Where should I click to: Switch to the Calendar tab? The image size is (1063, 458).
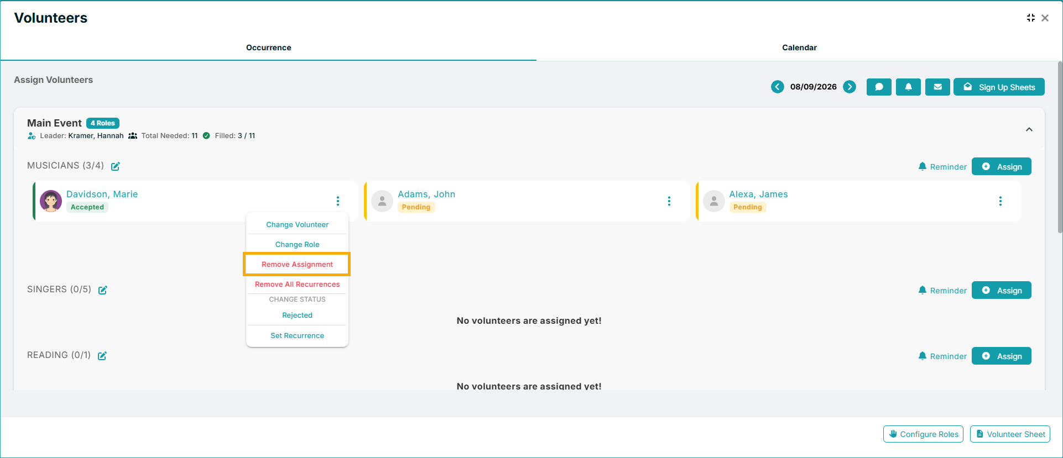(x=799, y=48)
